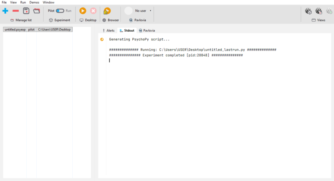Click the blank user avatar circle
This screenshot has width=334, height=181.
click(129, 11)
